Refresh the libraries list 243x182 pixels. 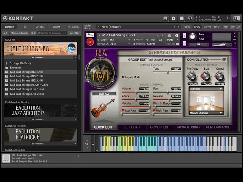(x=5, y=33)
